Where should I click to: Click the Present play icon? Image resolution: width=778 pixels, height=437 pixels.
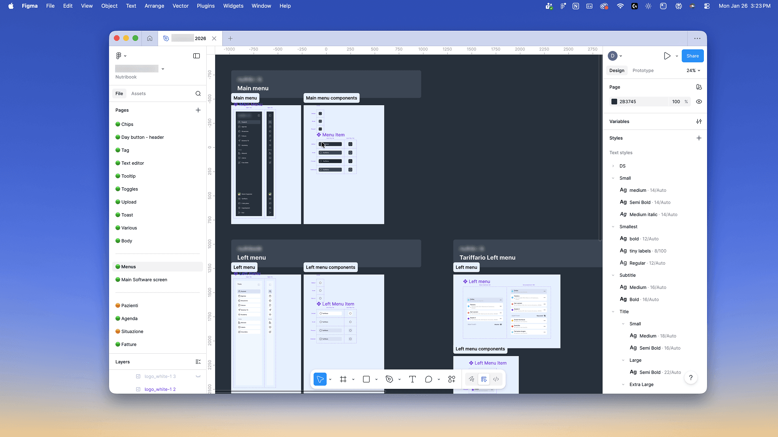point(667,56)
